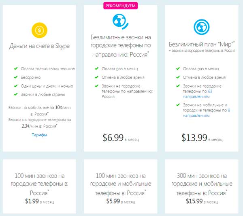Click the blue globe icon of World plan
This screenshot has width=243, height=216.
click(202, 28)
